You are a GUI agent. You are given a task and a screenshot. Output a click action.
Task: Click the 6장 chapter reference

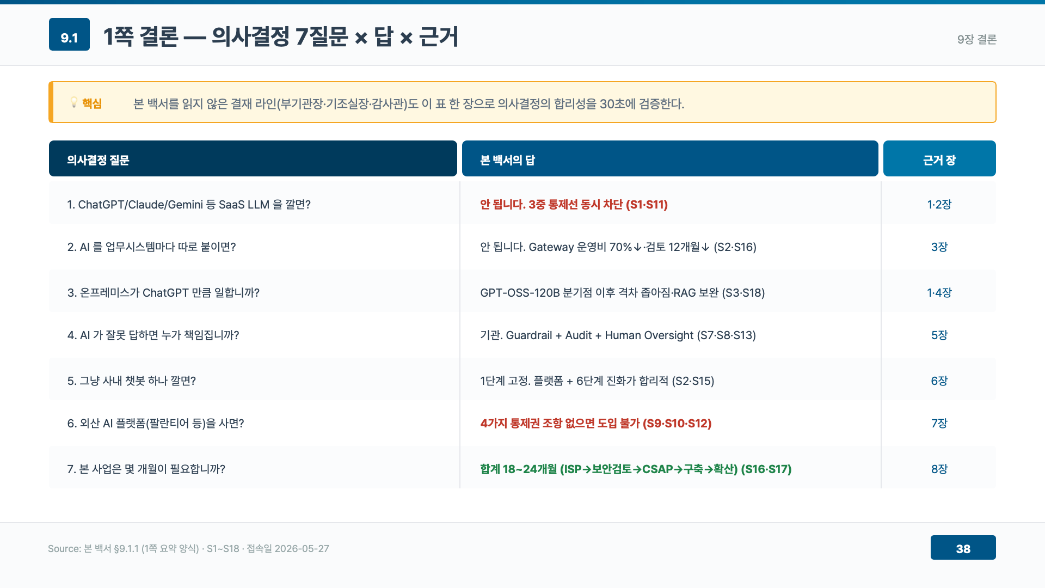939,381
